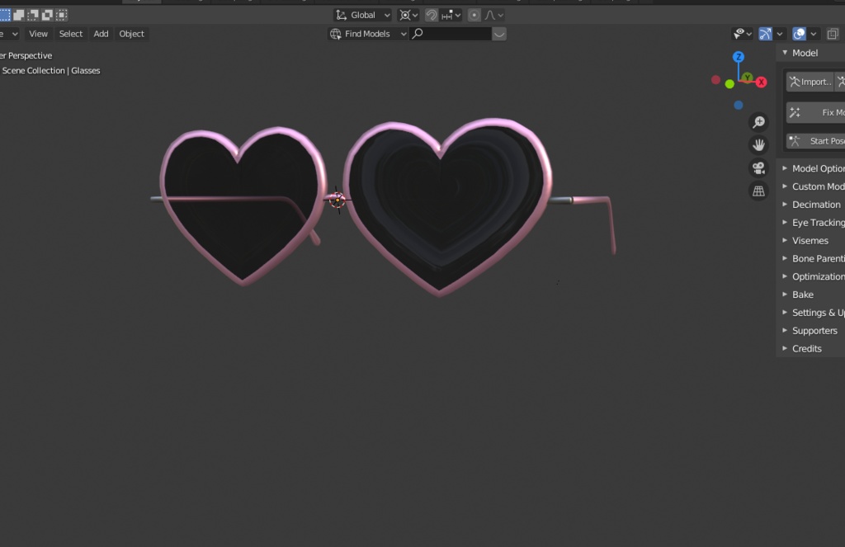845x547 pixels.
Task: Open the Global transform orientation dropdown
Action: tap(363, 14)
